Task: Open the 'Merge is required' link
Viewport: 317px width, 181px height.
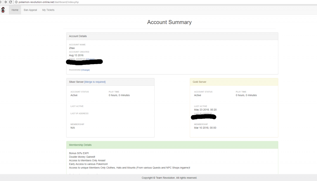Action: [95, 82]
